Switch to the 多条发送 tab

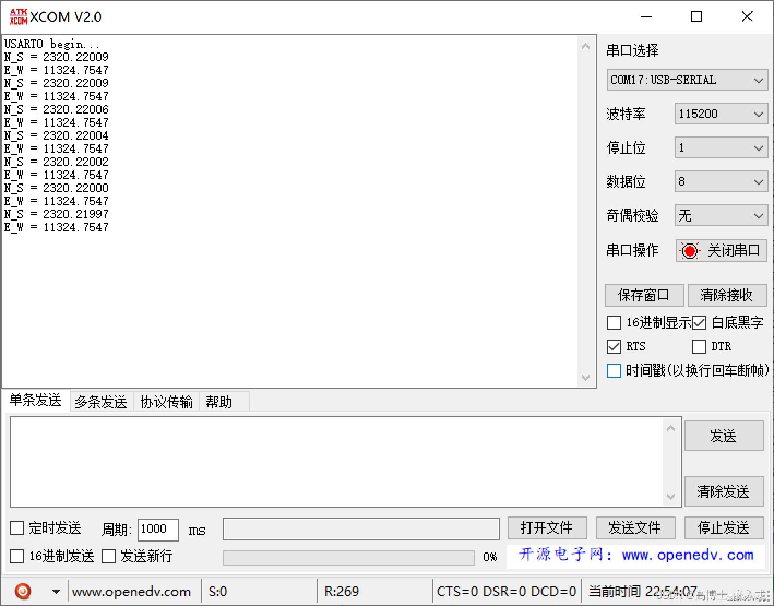pos(101,402)
